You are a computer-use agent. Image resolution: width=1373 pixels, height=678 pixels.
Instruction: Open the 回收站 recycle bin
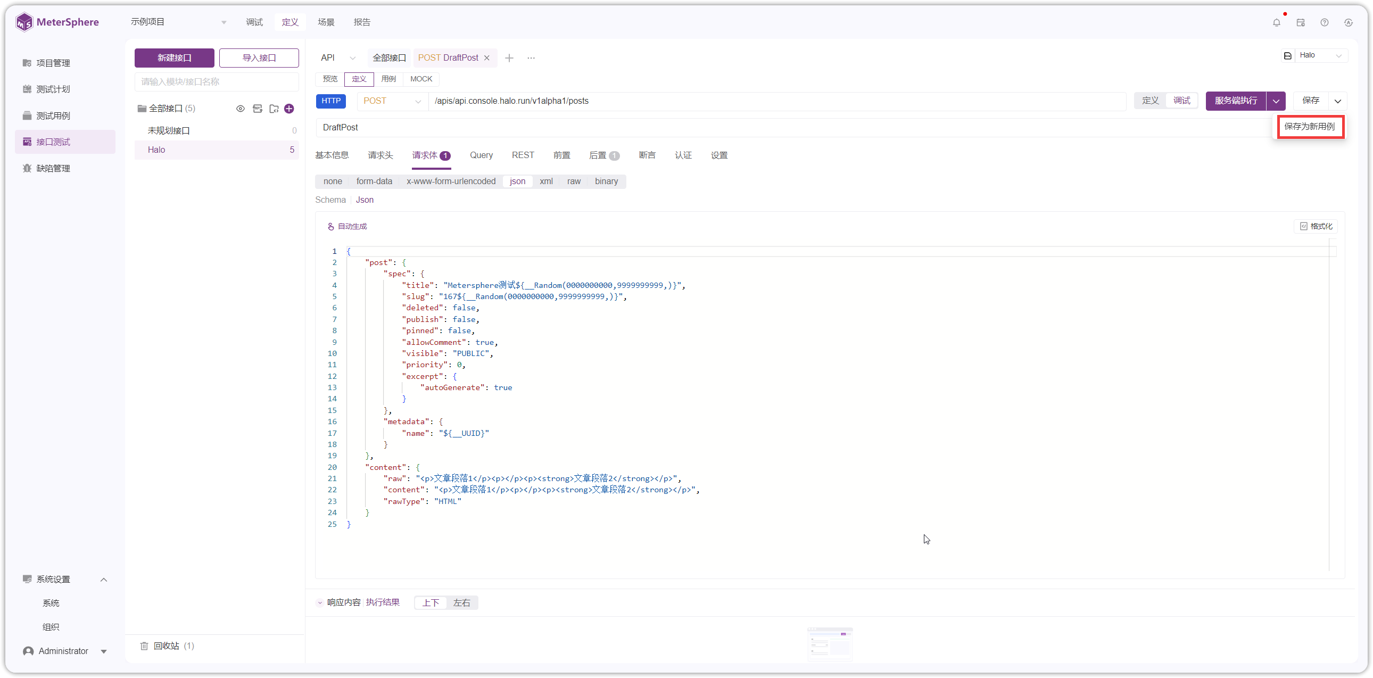(x=167, y=646)
